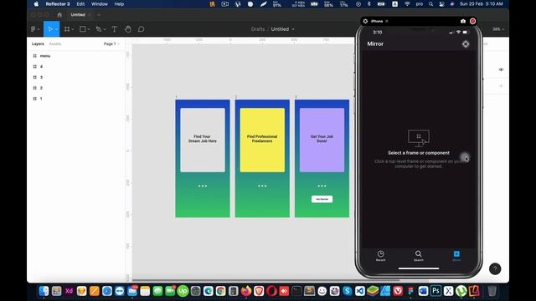Select layer 1 in Layers panel
536x301 pixels.
(41, 99)
